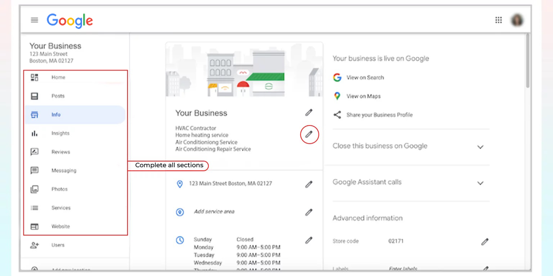553x276 pixels.
Task: Click Your Business heading in sidebar
Action: (55, 46)
